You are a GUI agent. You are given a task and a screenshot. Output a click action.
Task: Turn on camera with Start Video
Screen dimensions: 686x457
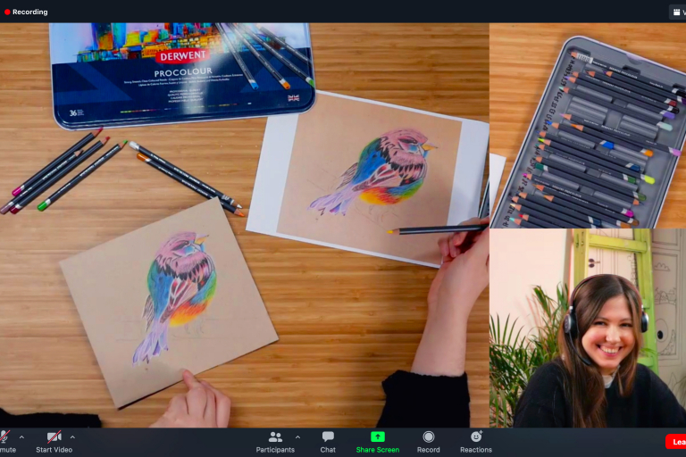click(x=54, y=441)
